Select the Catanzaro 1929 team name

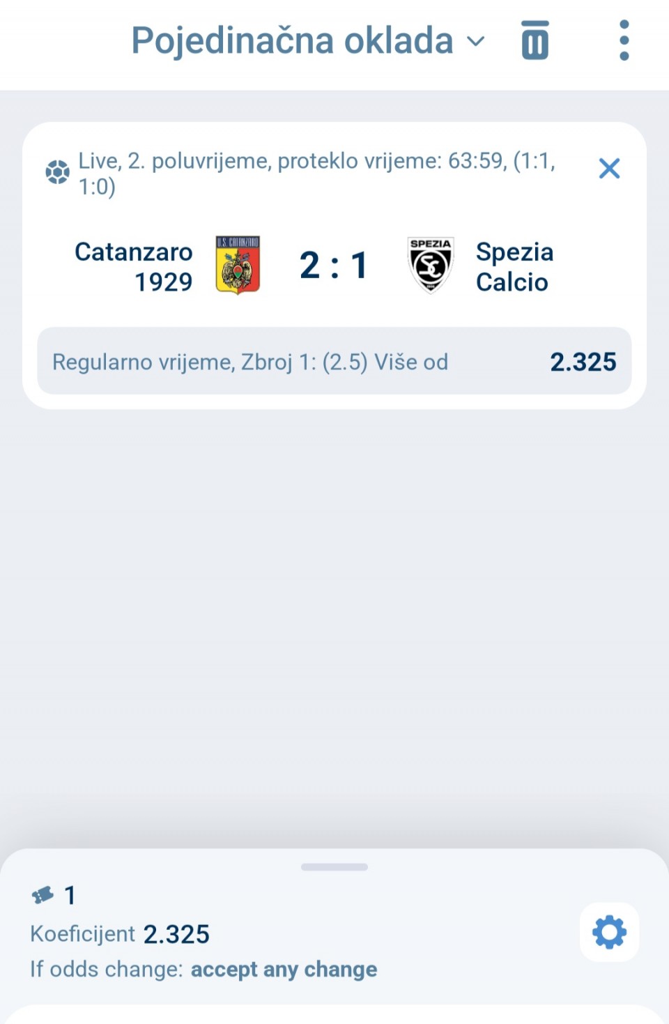tap(134, 266)
